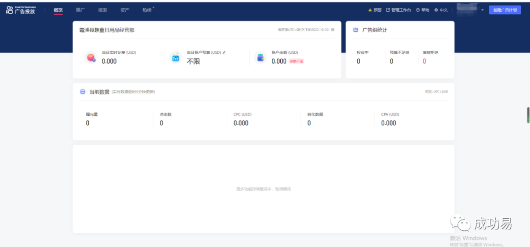This screenshot has height=247, width=530.
Task: Click the 广告组统计 panel icon
Action: click(x=356, y=30)
